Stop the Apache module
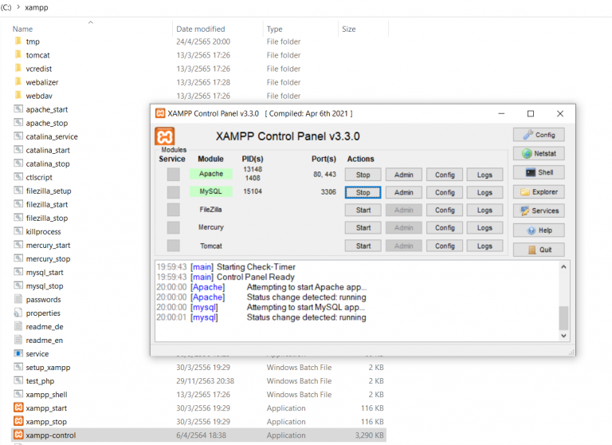Image resolution: width=612 pixels, height=445 pixels. (363, 175)
